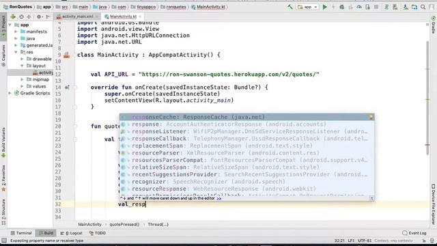
Task: Open Project panel settings gear
Action: [x=40, y=16]
